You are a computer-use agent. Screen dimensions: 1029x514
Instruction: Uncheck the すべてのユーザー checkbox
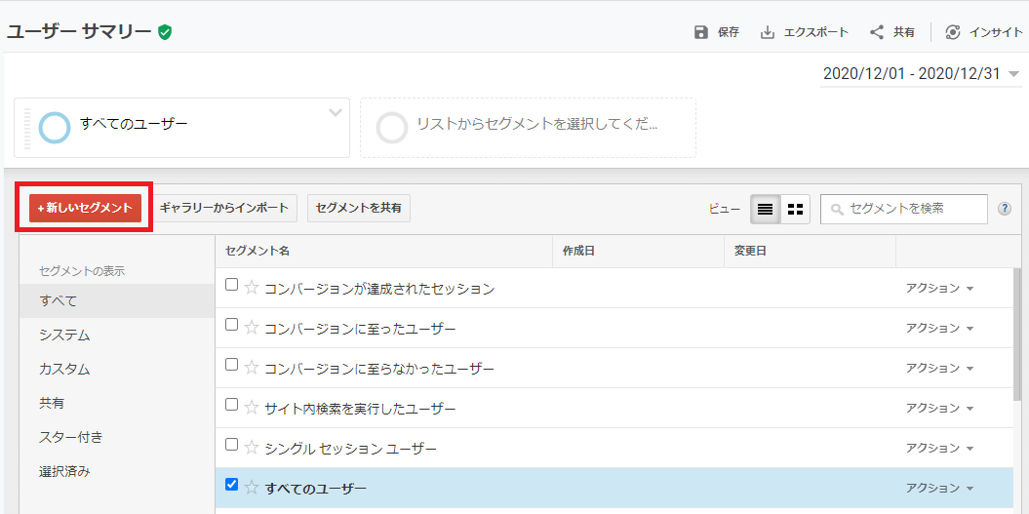231,485
